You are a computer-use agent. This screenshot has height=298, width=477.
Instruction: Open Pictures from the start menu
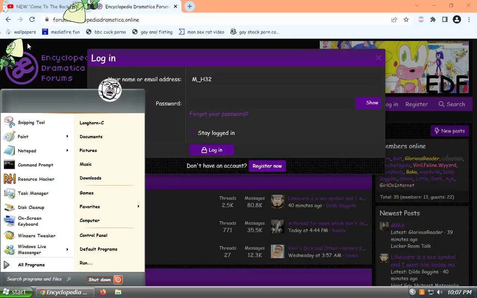(88, 150)
